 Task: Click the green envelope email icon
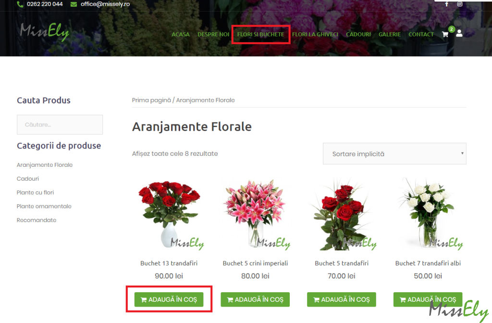pos(74,4)
